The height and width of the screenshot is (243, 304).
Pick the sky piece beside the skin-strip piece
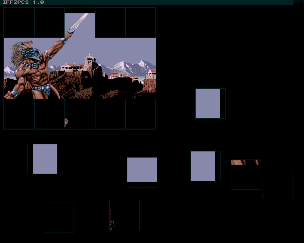click(x=206, y=166)
